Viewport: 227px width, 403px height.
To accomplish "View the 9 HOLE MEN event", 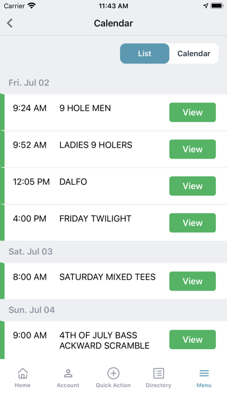I will point(193,112).
